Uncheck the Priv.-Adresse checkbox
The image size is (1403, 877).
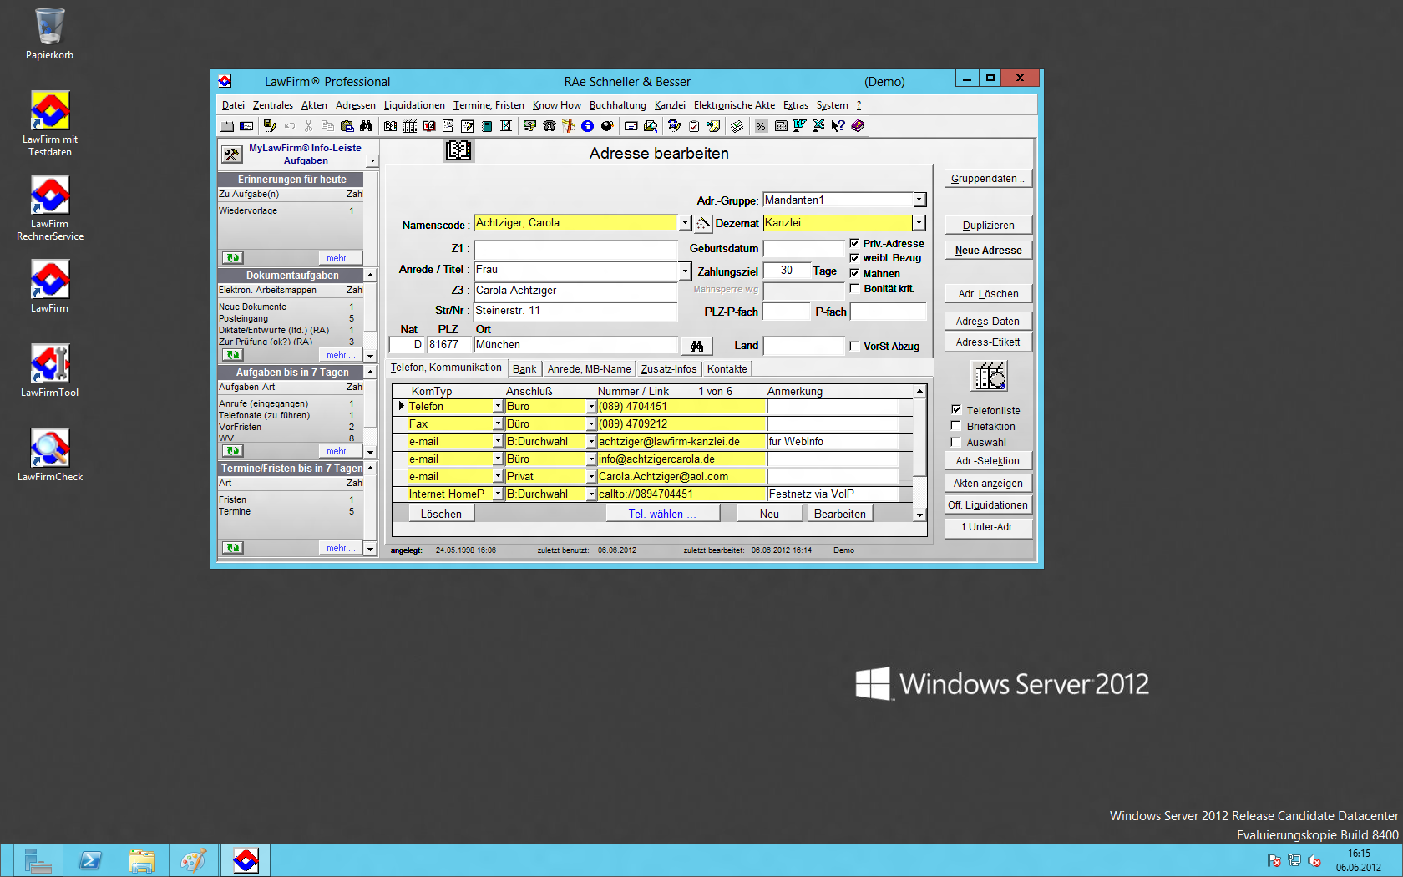(x=854, y=243)
